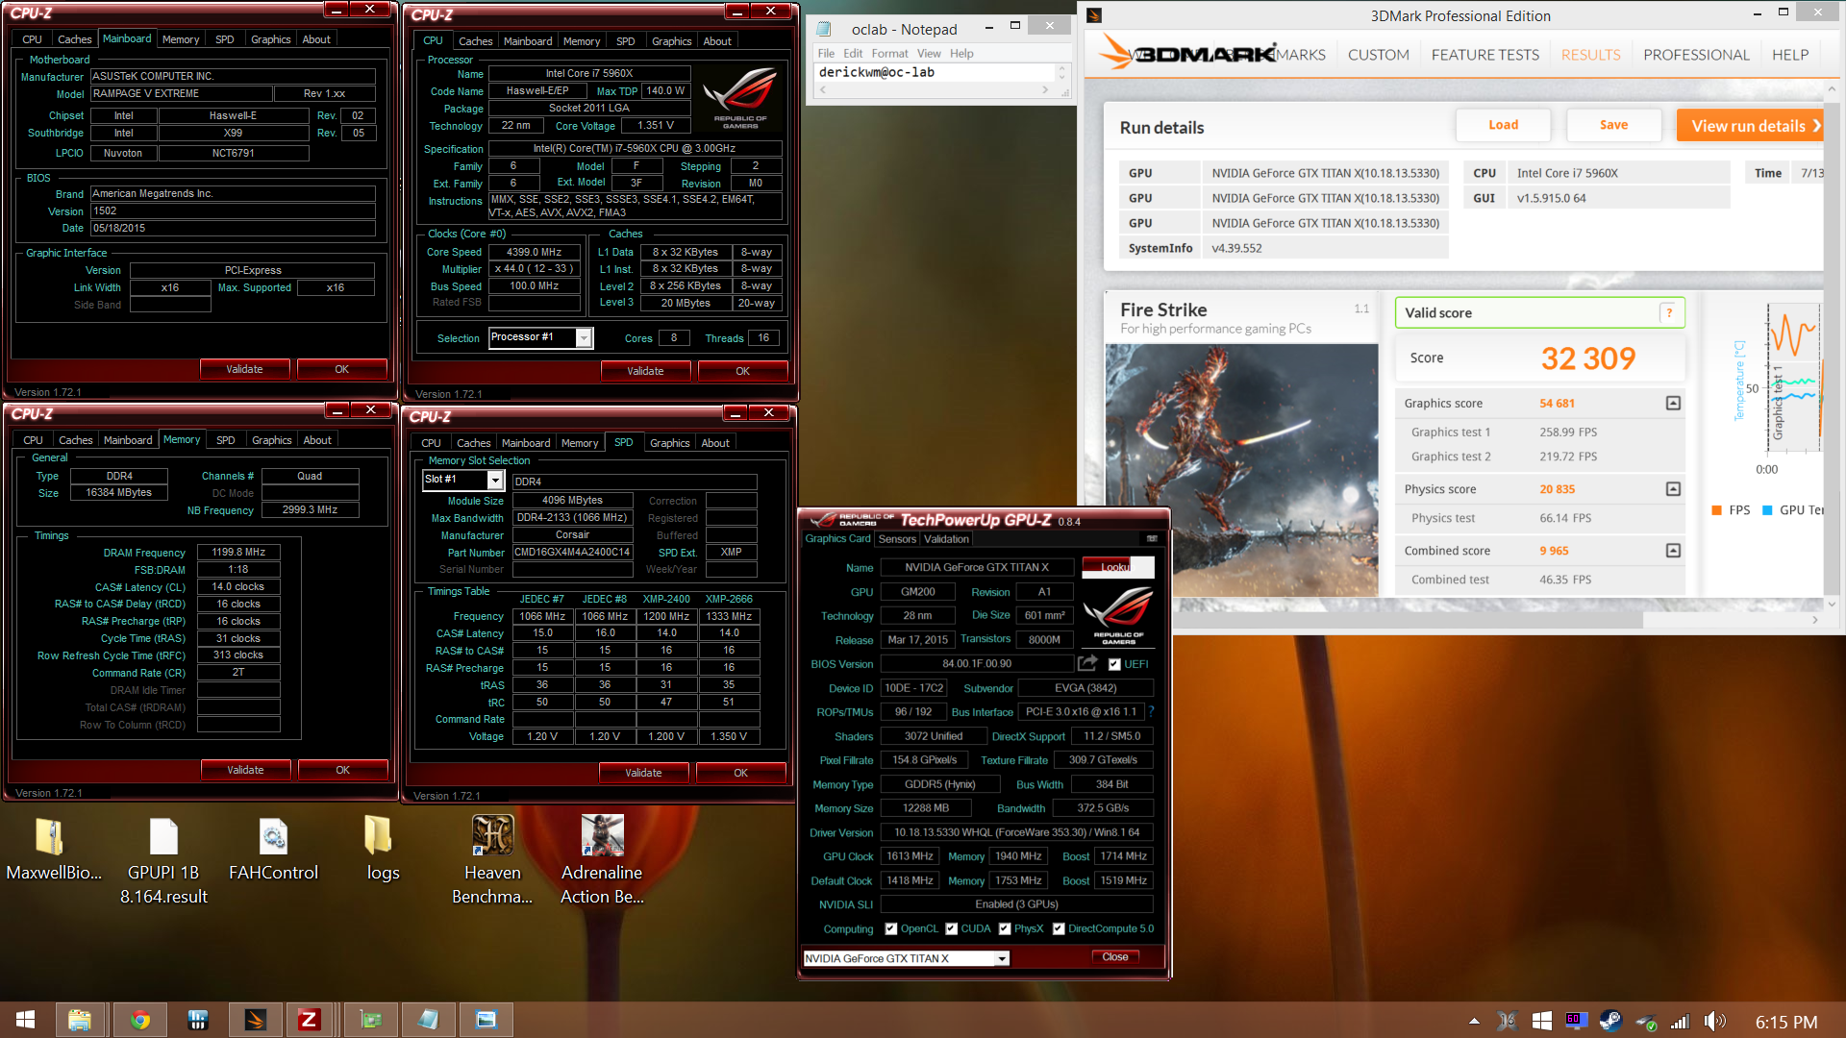Viewport: 1846px width, 1038px height.
Task: Toggle the DirectCompute 5.0 checkbox
Action: click(x=1059, y=928)
